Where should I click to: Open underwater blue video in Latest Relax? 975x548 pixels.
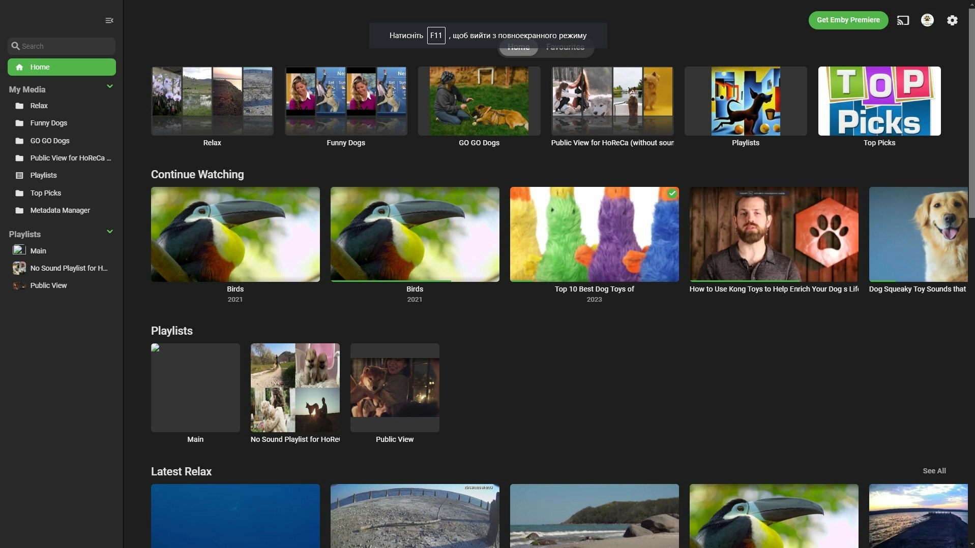235,516
